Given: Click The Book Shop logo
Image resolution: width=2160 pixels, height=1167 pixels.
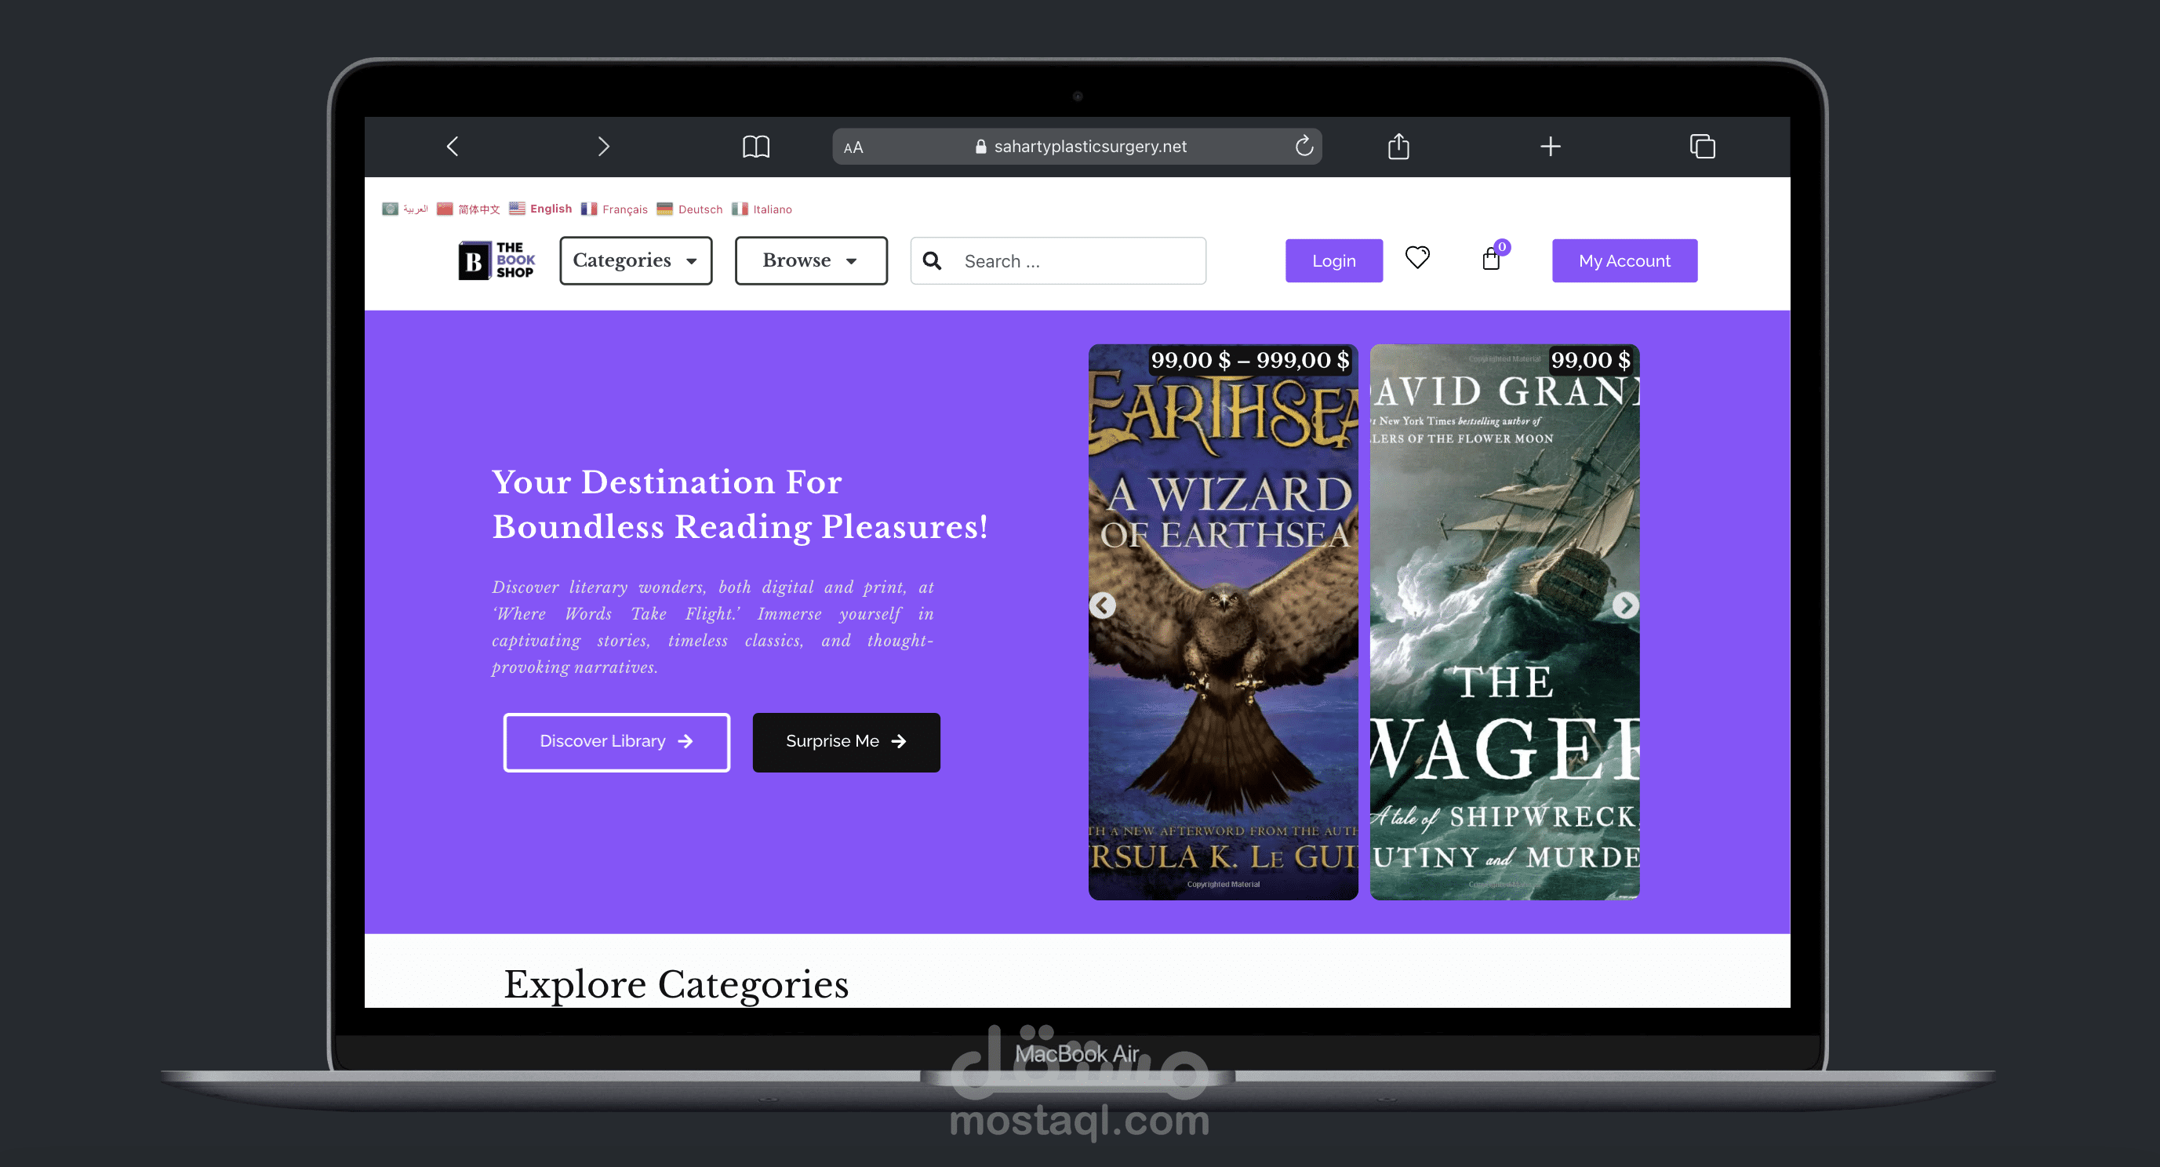Looking at the screenshot, I should click(x=496, y=260).
